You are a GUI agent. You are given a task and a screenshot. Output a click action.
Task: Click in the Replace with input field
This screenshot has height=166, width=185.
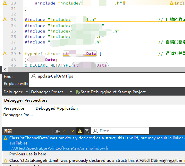107,84
